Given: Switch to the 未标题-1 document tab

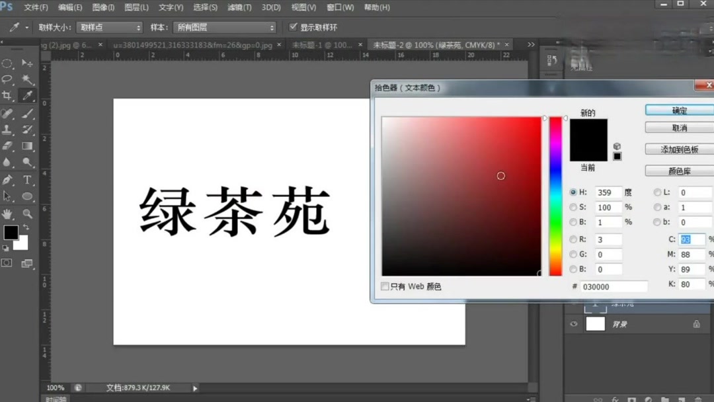Looking at the screenshot, I should click(x=322, y=44).
